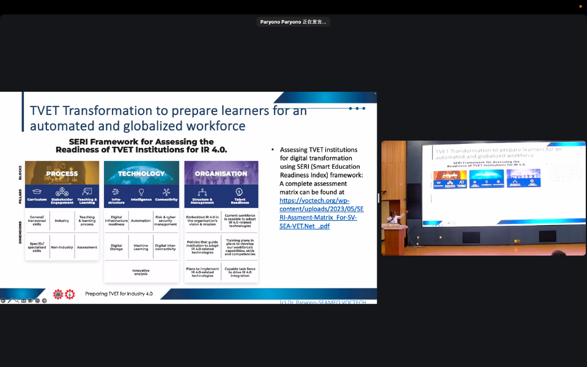587x367 pixels.
Task: Go to the previous slide with the back arrow
Action: pyautogui.click(x=3, y=300)
